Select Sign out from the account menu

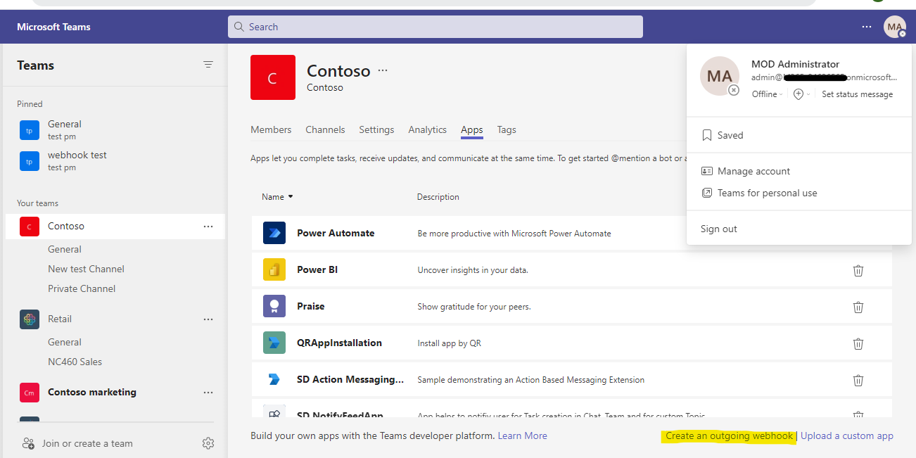pos(718,228)
